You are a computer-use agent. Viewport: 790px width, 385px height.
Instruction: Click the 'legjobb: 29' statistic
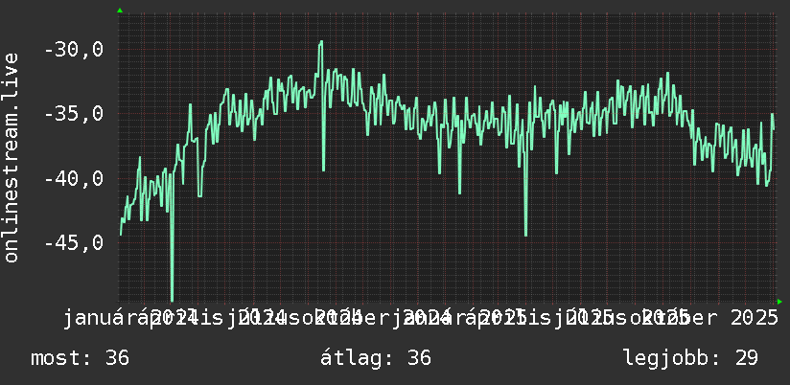tap(690, 358)
